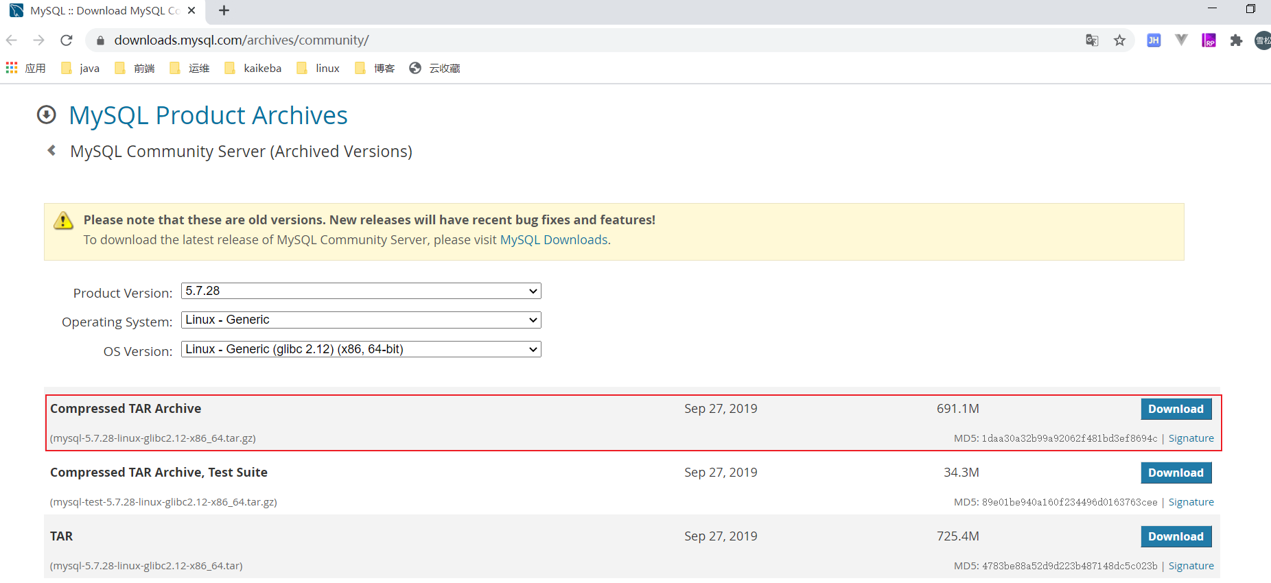Viewport: 1271px width, 583px height.
Task: Click the filename mysql-test-5.7.28-linux-glibc2.12-x86_64.tar.gz
Action: pyautogui.click(x=163, y=502)
